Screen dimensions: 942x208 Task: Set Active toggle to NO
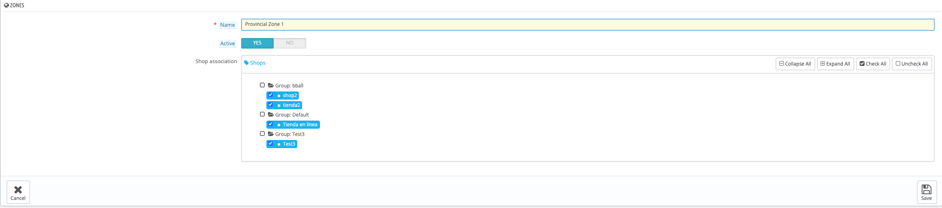tap(290, 43)
